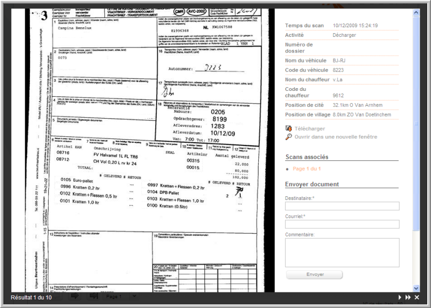431x308 pixels.
Task: Open the scan via Ouvrir dans une nouvelle fenêtre
Action: click(x=336, y=137)
